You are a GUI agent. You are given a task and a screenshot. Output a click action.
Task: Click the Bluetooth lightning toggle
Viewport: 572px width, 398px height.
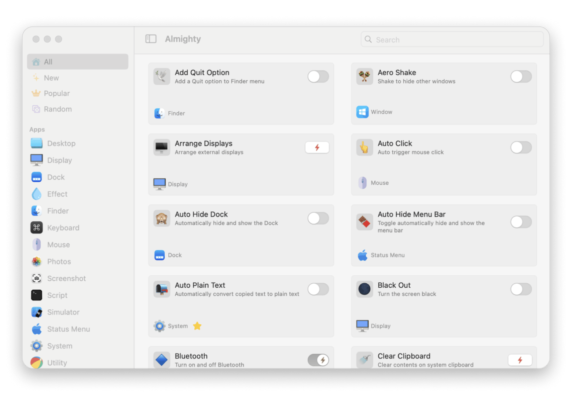(x=318, y=360)
